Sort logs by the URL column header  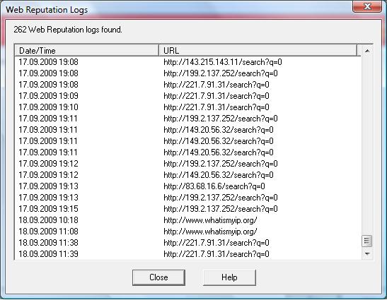coord(258,51)
